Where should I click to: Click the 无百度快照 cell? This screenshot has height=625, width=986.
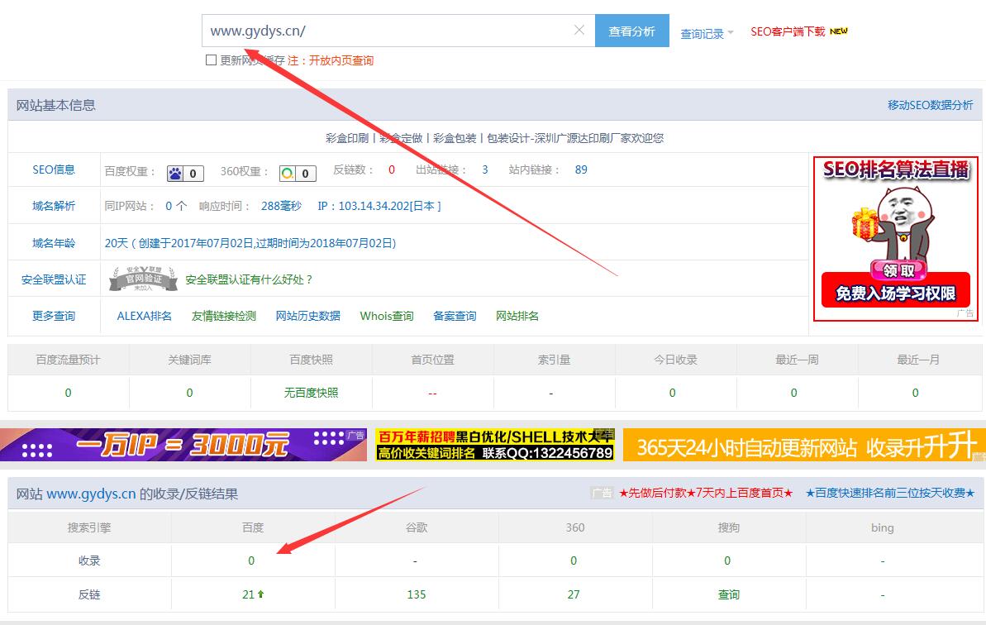click(311, 393)
